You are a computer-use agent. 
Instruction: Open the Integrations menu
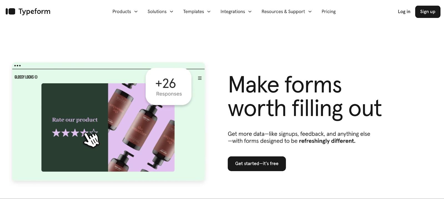[x=236, y=12]
